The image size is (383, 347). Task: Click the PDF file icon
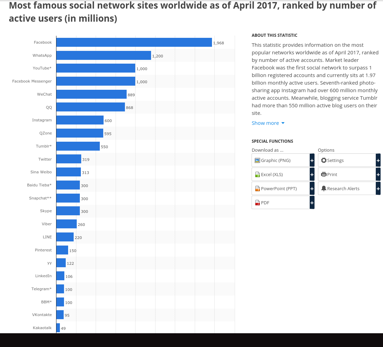[257, 203]
